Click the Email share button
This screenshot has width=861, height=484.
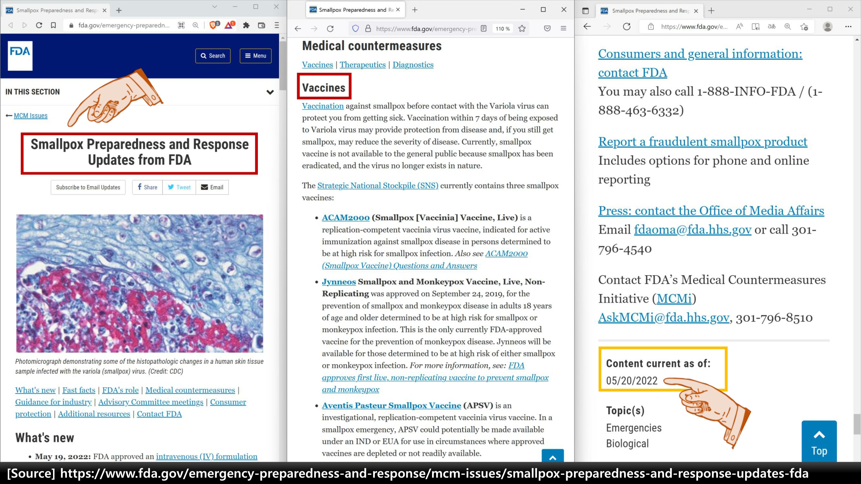point(212,187)
